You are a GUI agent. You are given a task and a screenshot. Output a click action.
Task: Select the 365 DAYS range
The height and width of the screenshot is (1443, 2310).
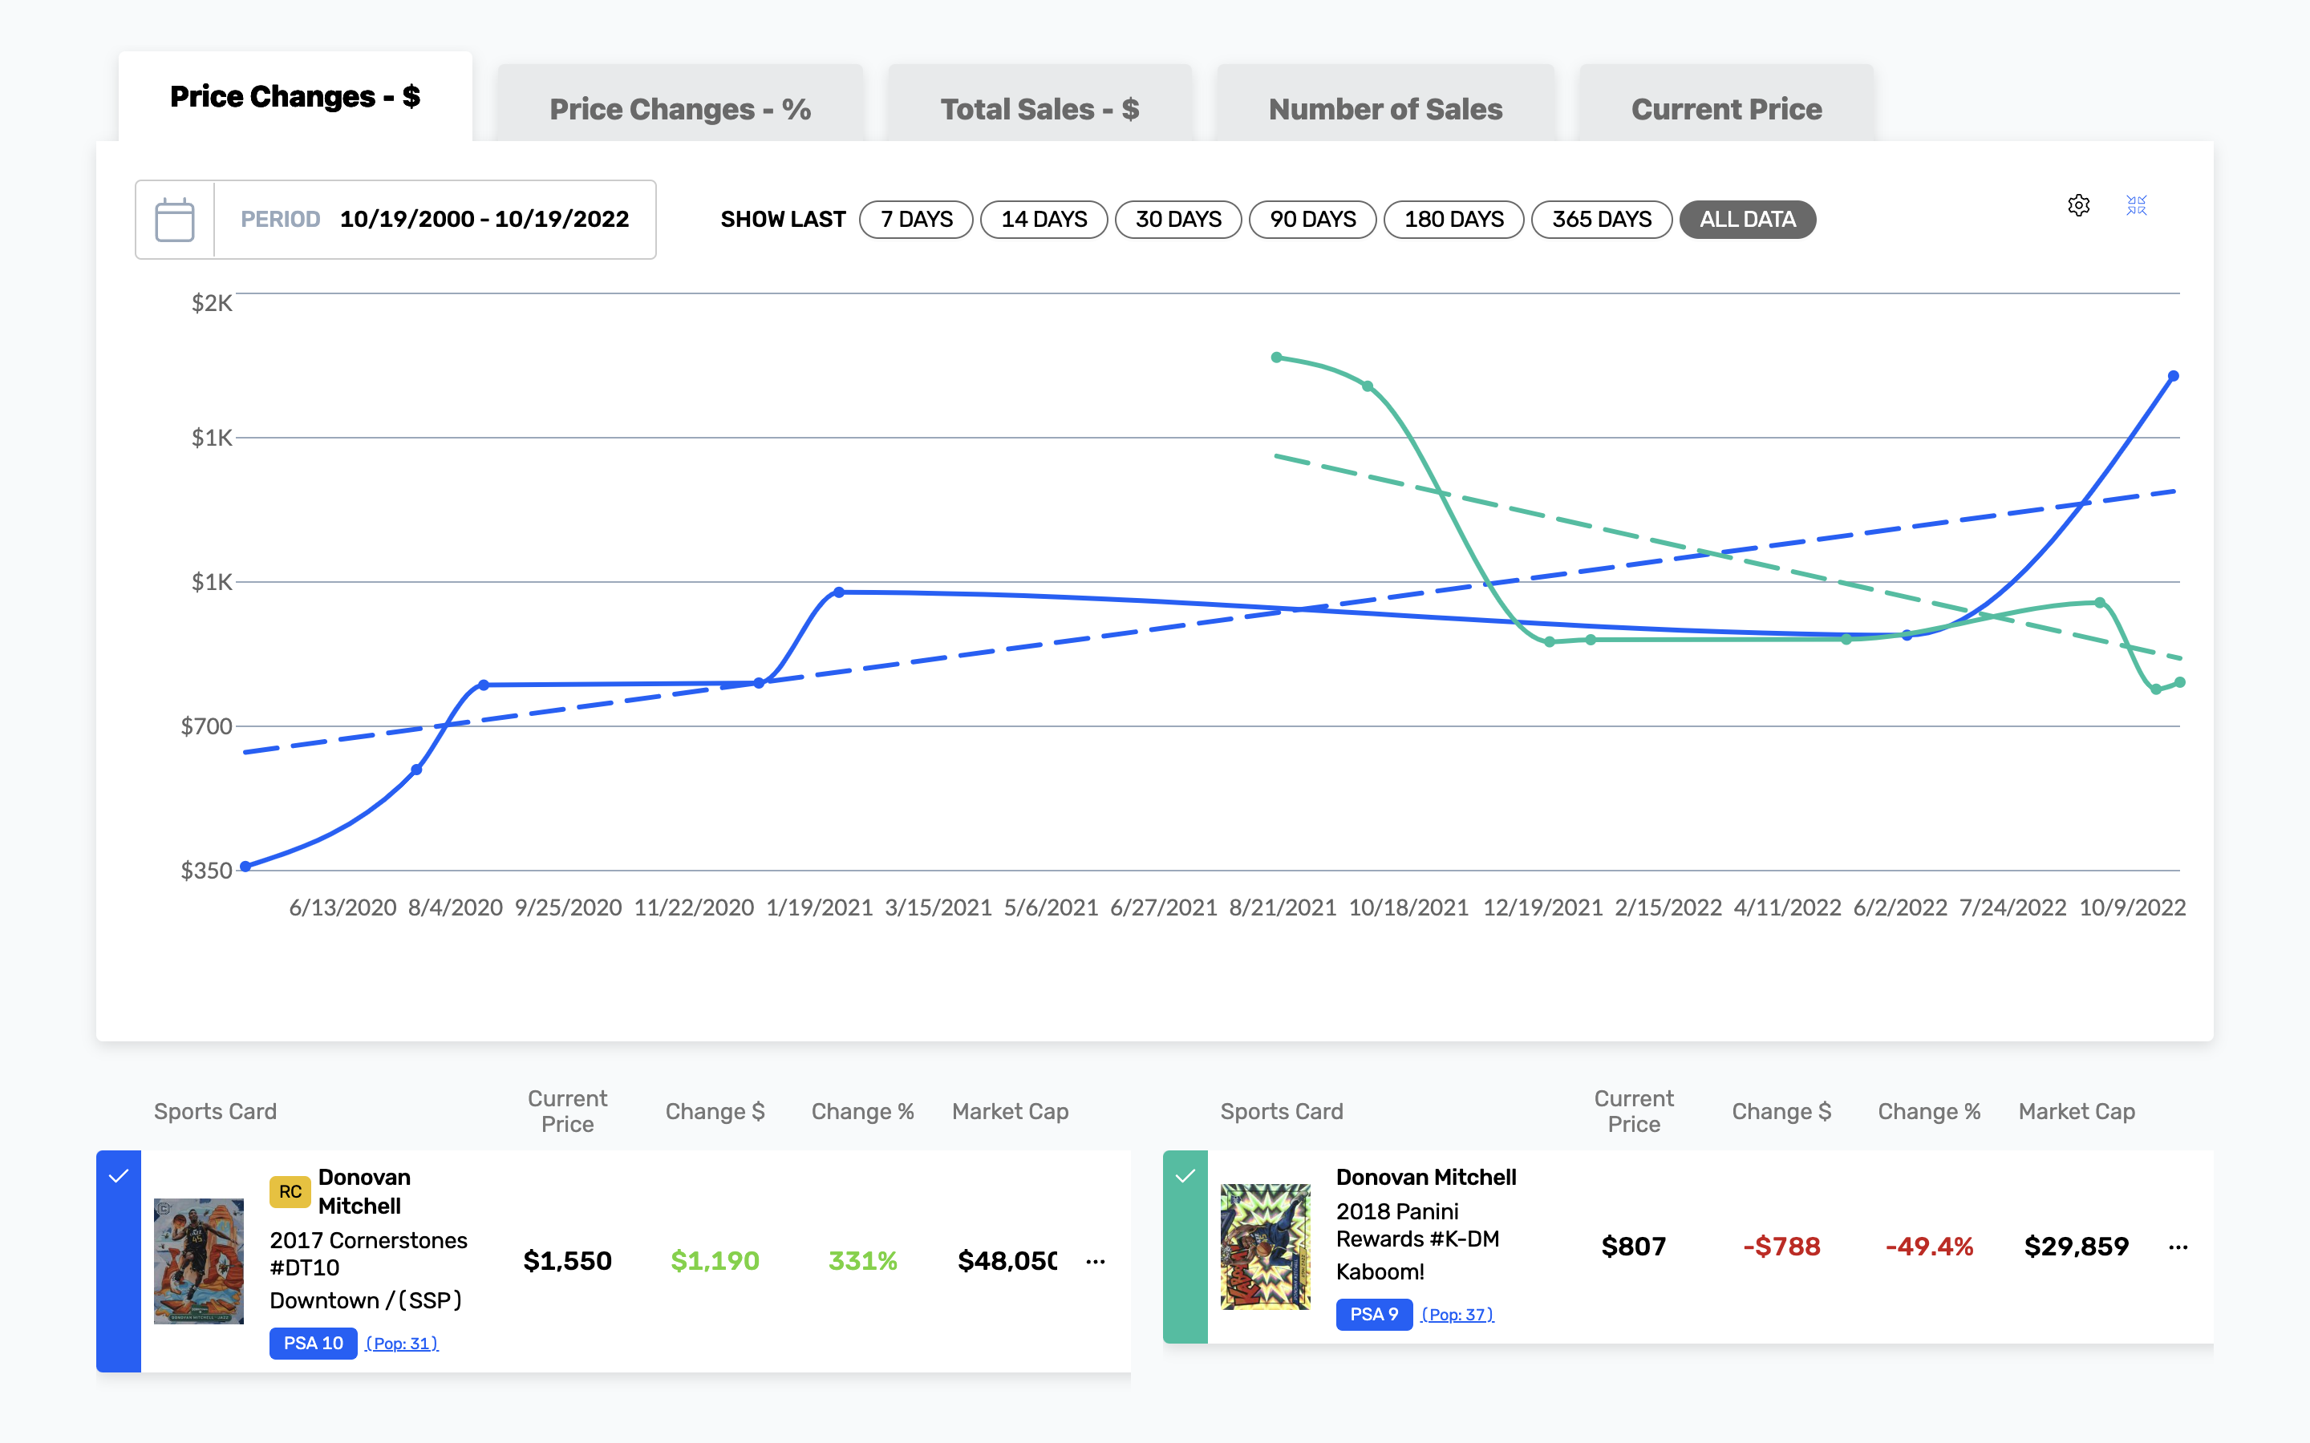[1602, 220]
